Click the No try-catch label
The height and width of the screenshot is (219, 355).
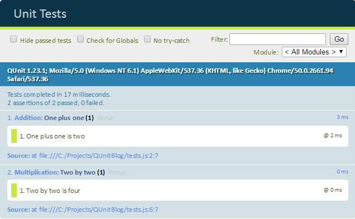[x=171, y=41]
